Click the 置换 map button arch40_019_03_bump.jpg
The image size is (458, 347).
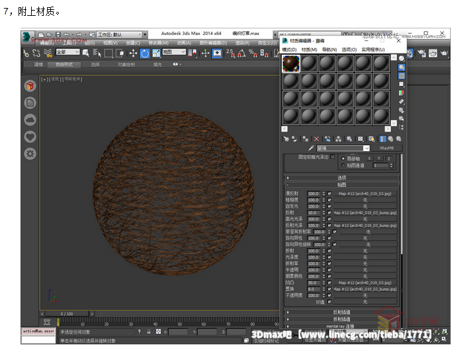(x=365, y=289)
